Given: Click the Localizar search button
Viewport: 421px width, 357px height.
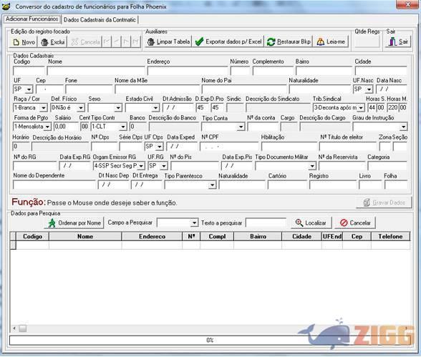Looking at the screenshot, I should [311, 223].
